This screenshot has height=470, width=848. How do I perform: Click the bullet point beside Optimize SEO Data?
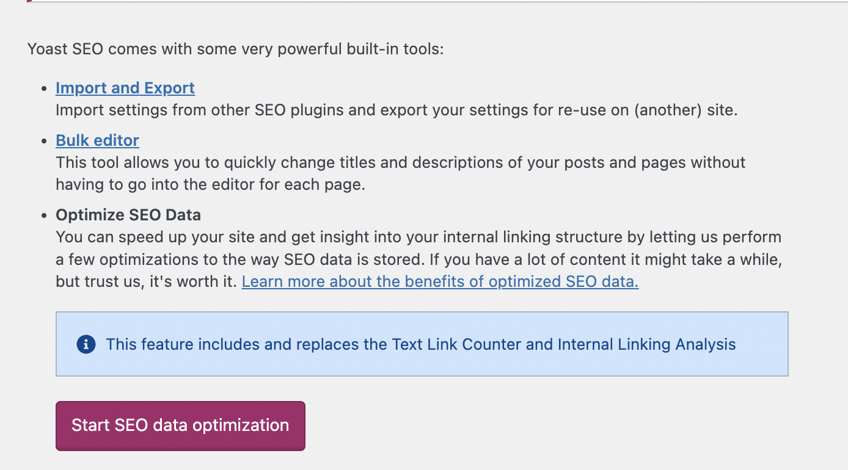pos(43,216)
